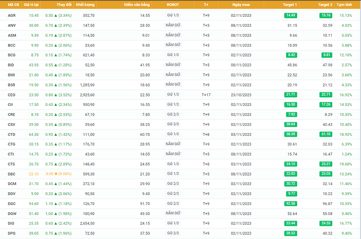Select the BID ticker symbol
The height and width of the screenshot is (239, 361).
11,65
